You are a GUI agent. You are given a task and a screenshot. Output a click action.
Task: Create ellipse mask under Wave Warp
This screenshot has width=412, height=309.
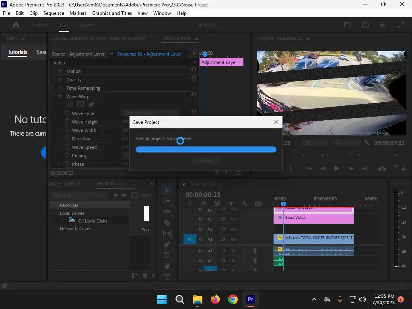tap(69, 104)
